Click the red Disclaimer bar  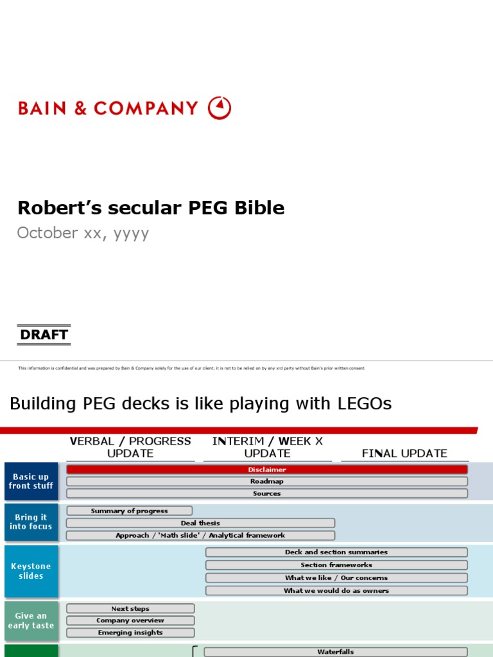(267, 470)
